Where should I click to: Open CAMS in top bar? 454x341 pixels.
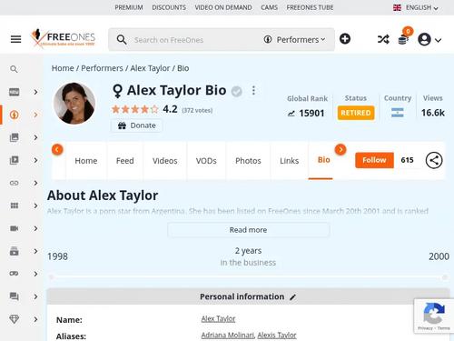pyautogui.click(x=270, y=7)
